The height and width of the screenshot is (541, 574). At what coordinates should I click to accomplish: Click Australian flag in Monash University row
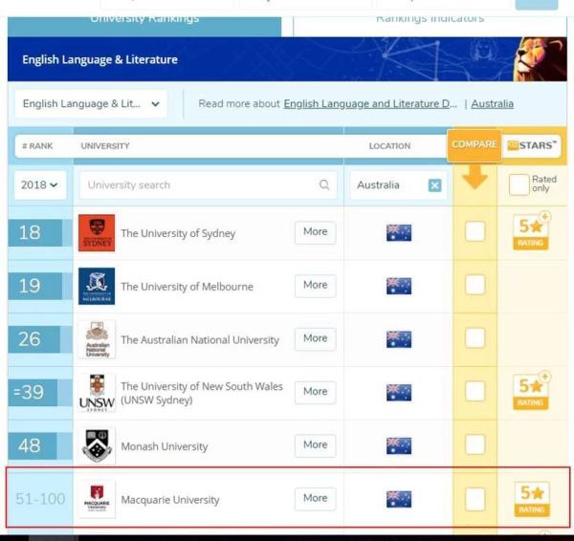[399, 445]
